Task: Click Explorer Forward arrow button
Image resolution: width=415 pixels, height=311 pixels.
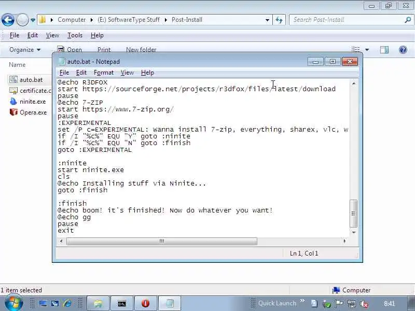Action: tap(22, 20)
